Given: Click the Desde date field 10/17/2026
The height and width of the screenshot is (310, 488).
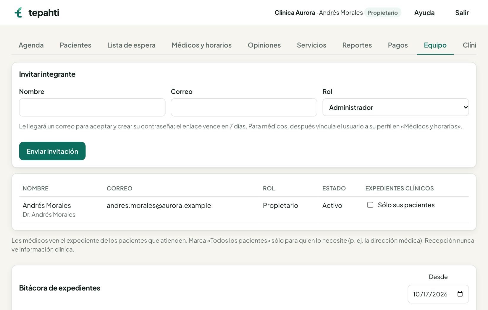Looking at the screenshot, I should coord(438,294).
